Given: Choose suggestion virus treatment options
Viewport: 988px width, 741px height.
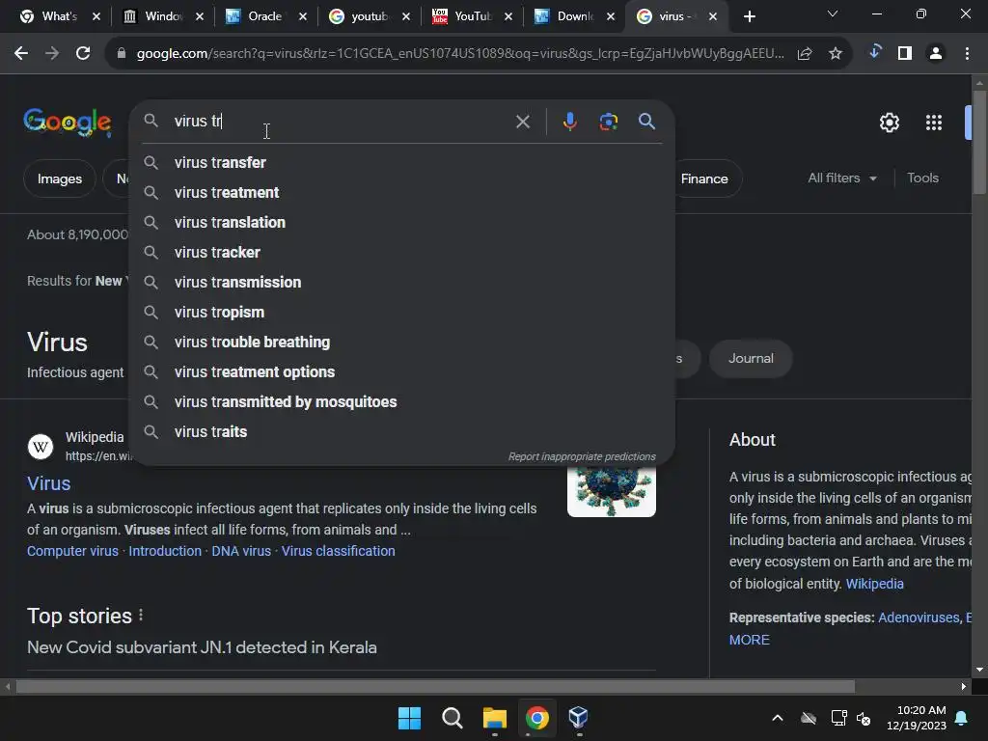Looking at the screenshot, I should (402, 372).
